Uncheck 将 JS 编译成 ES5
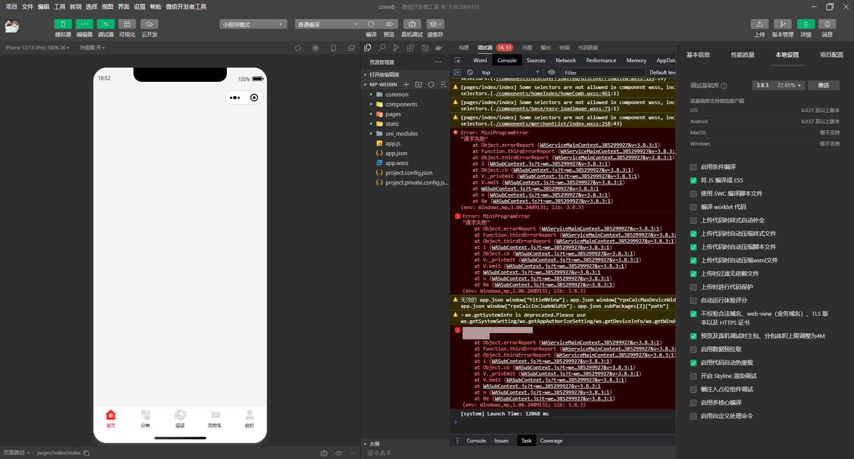The width and height of the screenshot is (854, 459). click(693, 181)
